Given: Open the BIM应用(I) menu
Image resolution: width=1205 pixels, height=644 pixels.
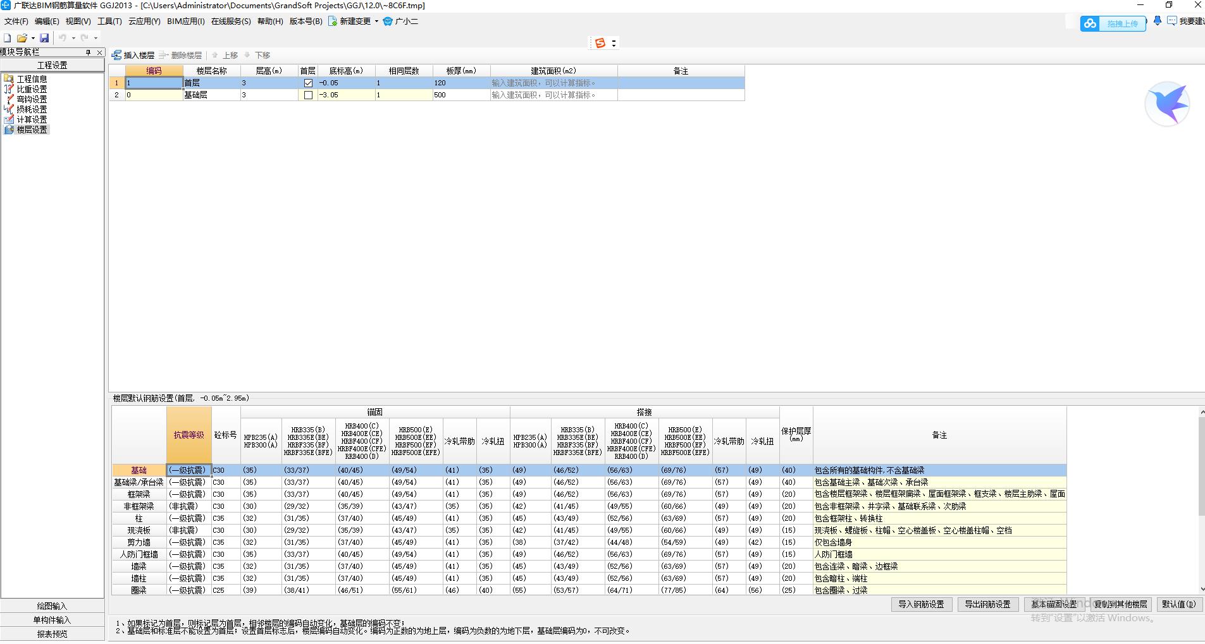Looking at the screenshot, I should 186,21.
